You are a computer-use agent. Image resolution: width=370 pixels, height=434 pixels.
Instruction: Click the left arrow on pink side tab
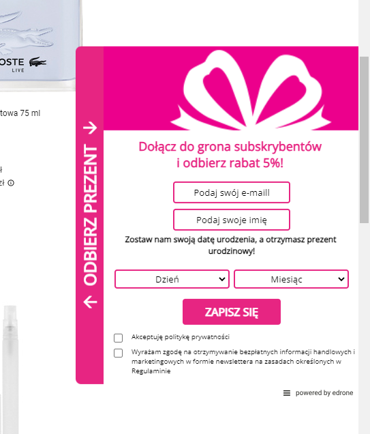(90, 302)
